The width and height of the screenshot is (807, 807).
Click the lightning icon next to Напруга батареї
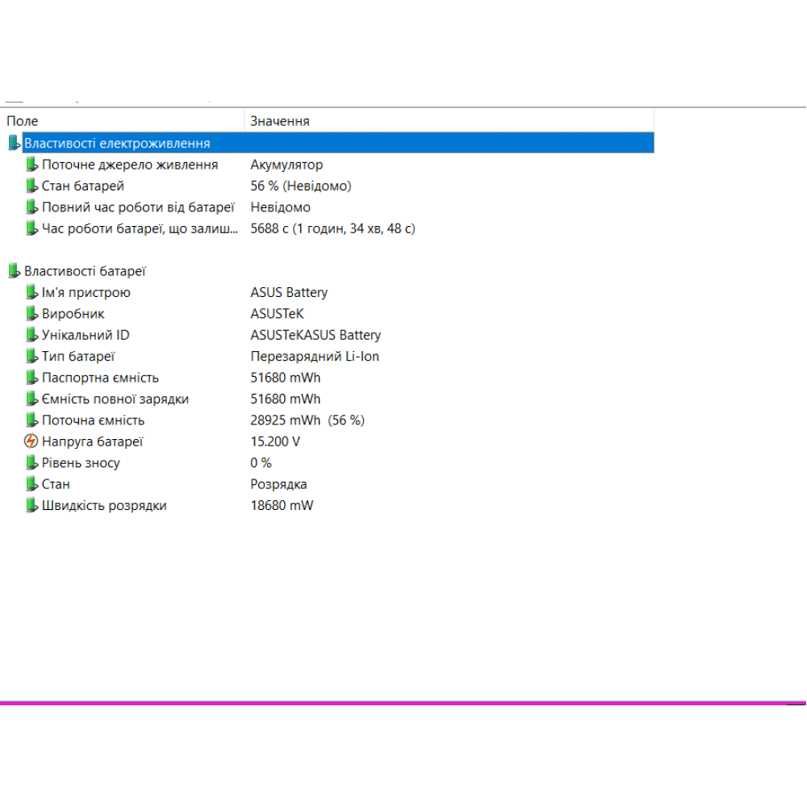pyautogui.click(x=31, y=441)
